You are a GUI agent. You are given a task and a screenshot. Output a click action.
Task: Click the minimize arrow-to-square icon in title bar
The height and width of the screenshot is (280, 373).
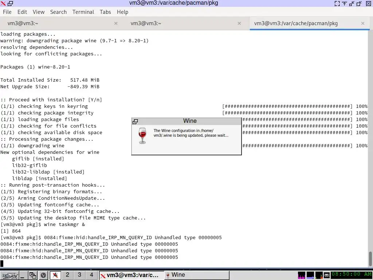[x=352, y=3]
